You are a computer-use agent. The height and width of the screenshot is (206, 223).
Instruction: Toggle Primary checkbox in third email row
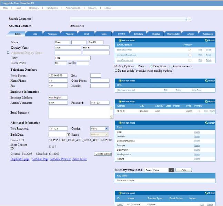pos(190,60)
